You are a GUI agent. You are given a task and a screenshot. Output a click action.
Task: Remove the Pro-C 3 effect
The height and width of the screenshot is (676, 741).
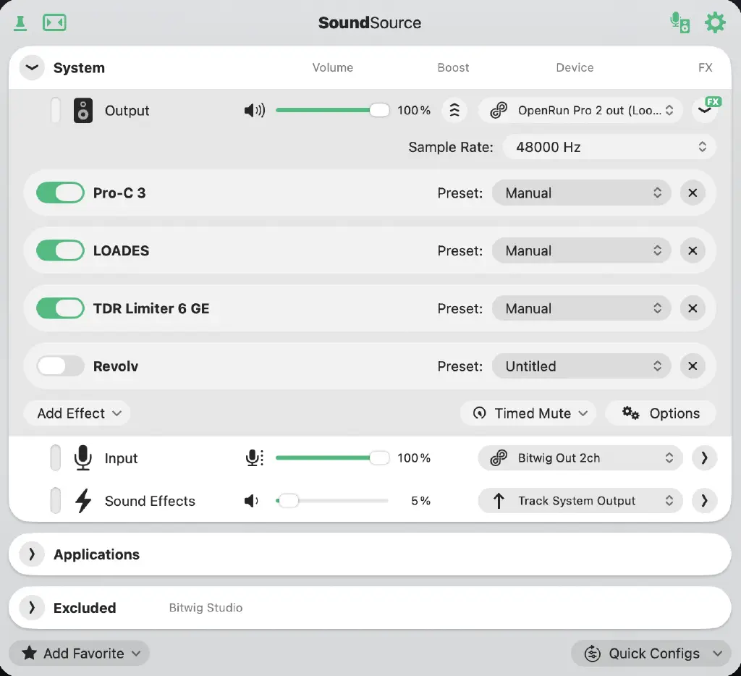click(693, 193)
